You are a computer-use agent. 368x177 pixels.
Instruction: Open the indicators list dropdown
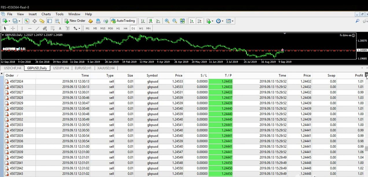(x=213, y=21)
